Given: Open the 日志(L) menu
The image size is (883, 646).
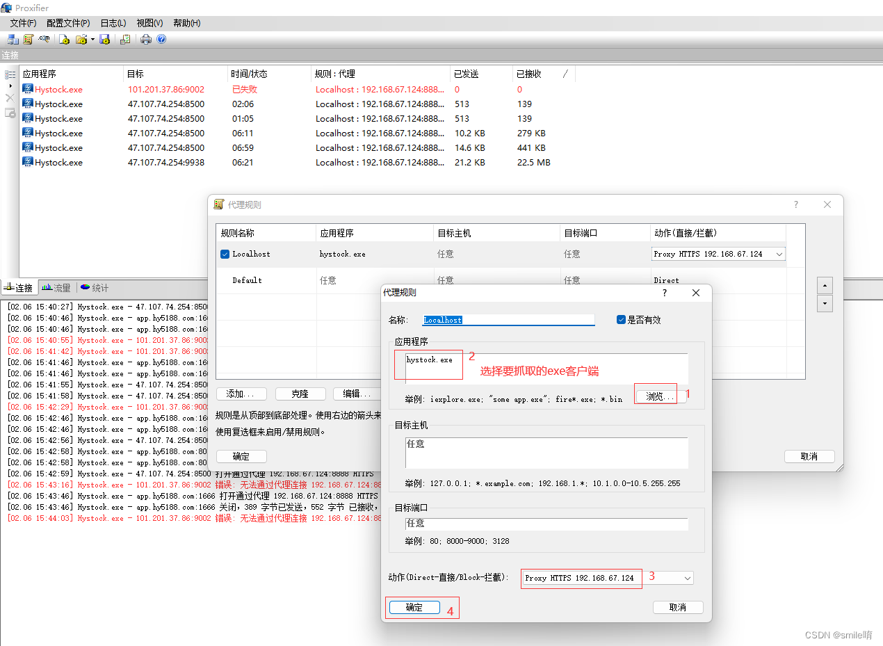Looking at the screenshot, I should 113,23.
